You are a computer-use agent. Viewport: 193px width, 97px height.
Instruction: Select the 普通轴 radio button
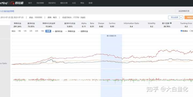181,31
